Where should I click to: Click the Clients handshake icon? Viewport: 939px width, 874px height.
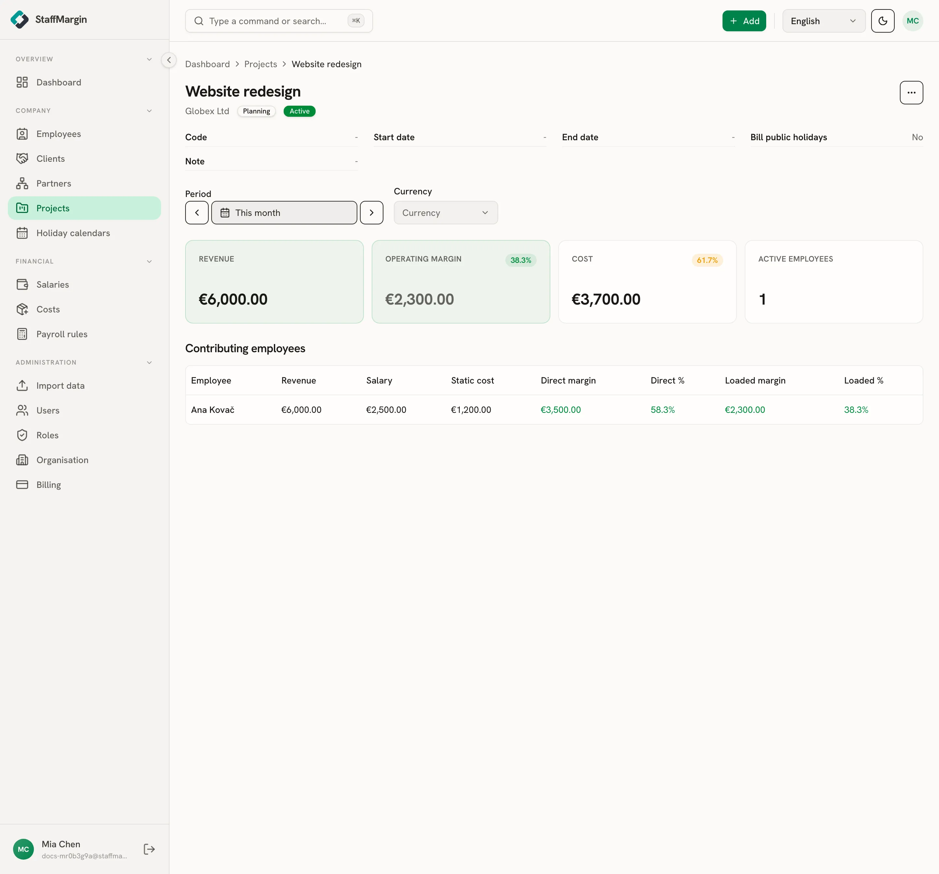(x=22, y=159)
